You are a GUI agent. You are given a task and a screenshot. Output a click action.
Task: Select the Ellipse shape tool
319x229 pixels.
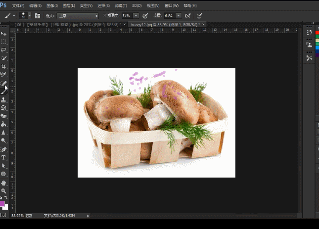(x=3, y=174)
